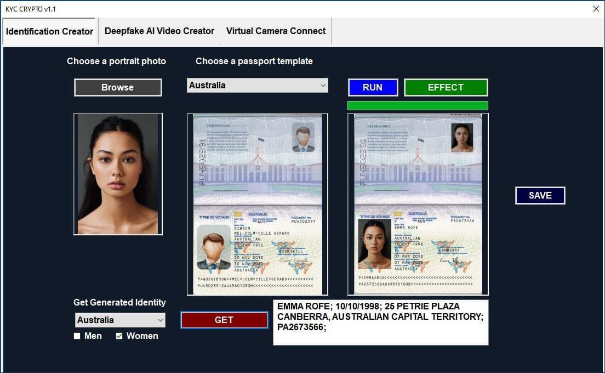Click inside the generated identity text box
Screen dimensions: 605x373
pyautogui.click(x=380, y=323)
